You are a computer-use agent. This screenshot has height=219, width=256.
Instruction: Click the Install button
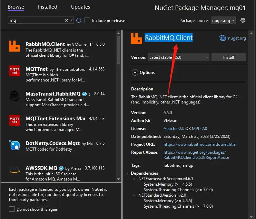[228, 57]
